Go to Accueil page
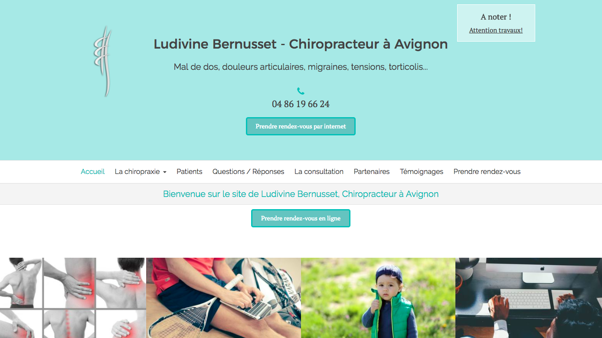602x338 pixels. [x=93, y=172]
